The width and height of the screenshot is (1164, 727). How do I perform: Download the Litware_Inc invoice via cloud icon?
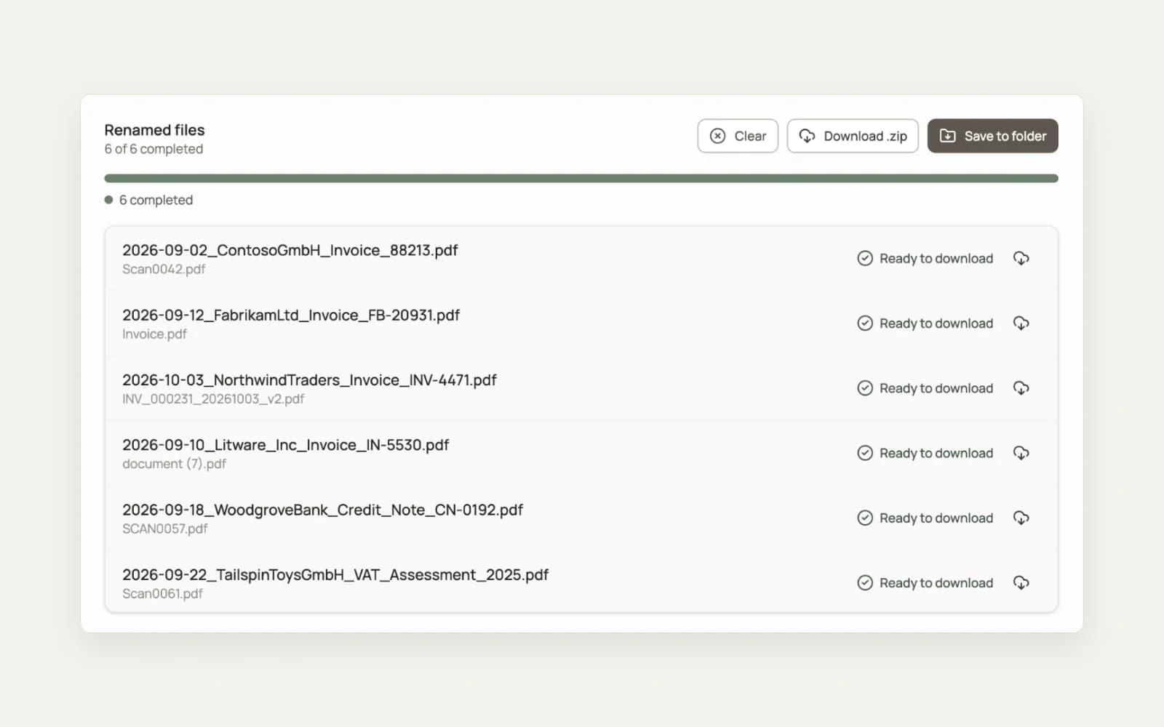pos(1021,453)
